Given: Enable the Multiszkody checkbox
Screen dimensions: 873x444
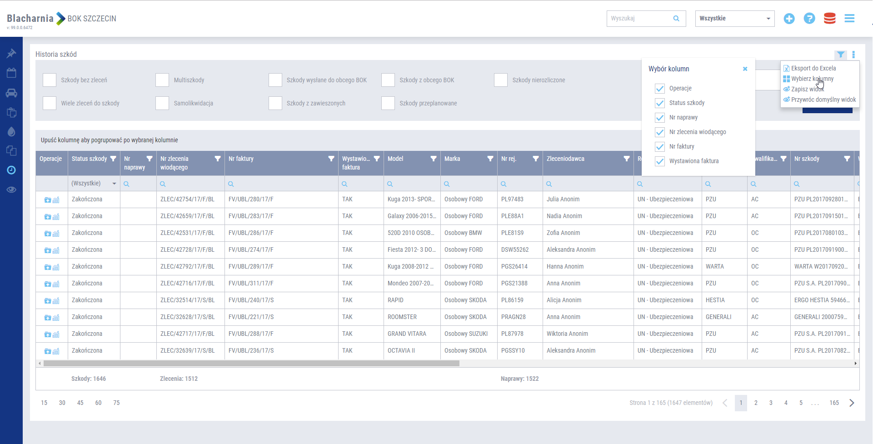Looking at the screenshot, I should [162, 80].
